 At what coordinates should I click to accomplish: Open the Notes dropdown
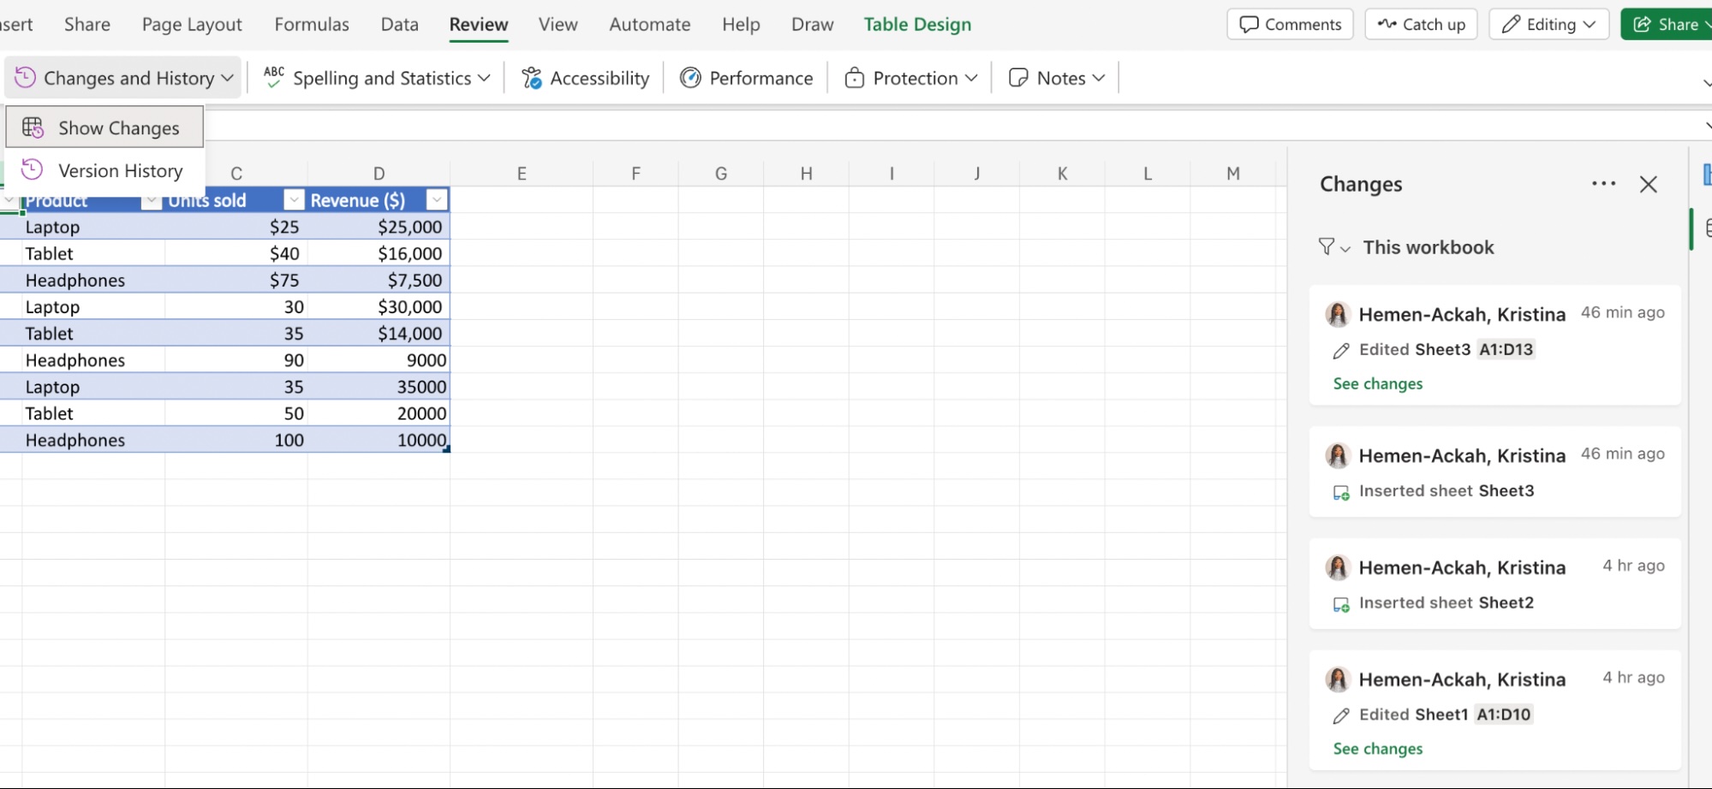pos(1057,78)
